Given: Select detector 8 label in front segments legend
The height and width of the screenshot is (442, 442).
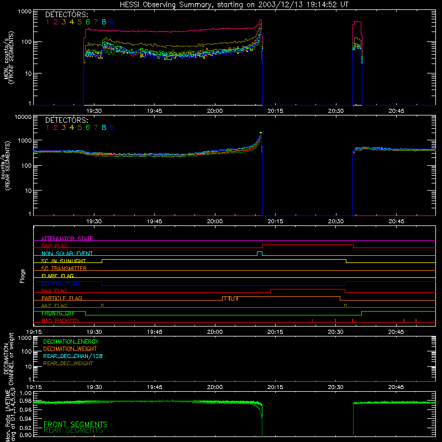Looking at the screenshot, I should 104,22.
